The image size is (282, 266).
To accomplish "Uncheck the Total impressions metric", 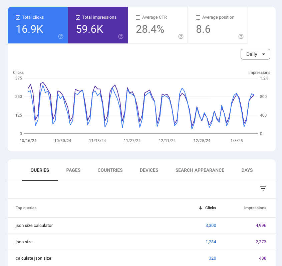I will tap(77, 17).
